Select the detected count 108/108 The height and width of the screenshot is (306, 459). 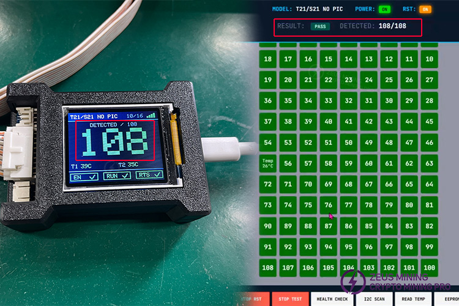pos(392,26)
